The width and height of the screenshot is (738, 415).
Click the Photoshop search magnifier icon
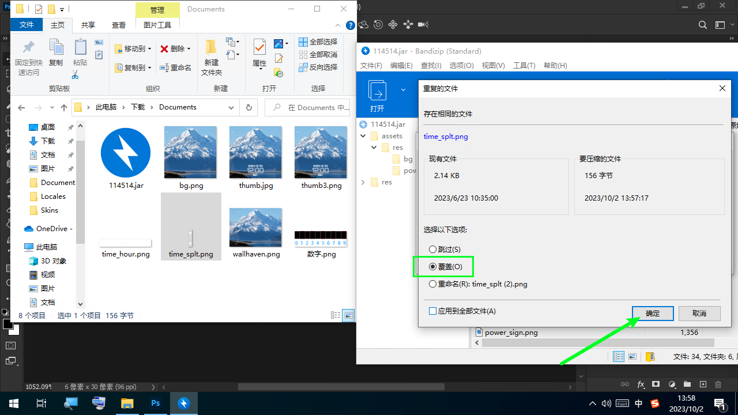702,25
